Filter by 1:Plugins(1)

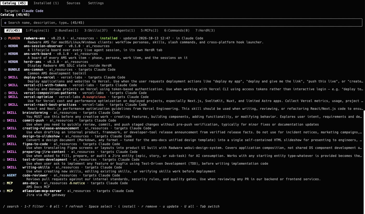point(37,31)
